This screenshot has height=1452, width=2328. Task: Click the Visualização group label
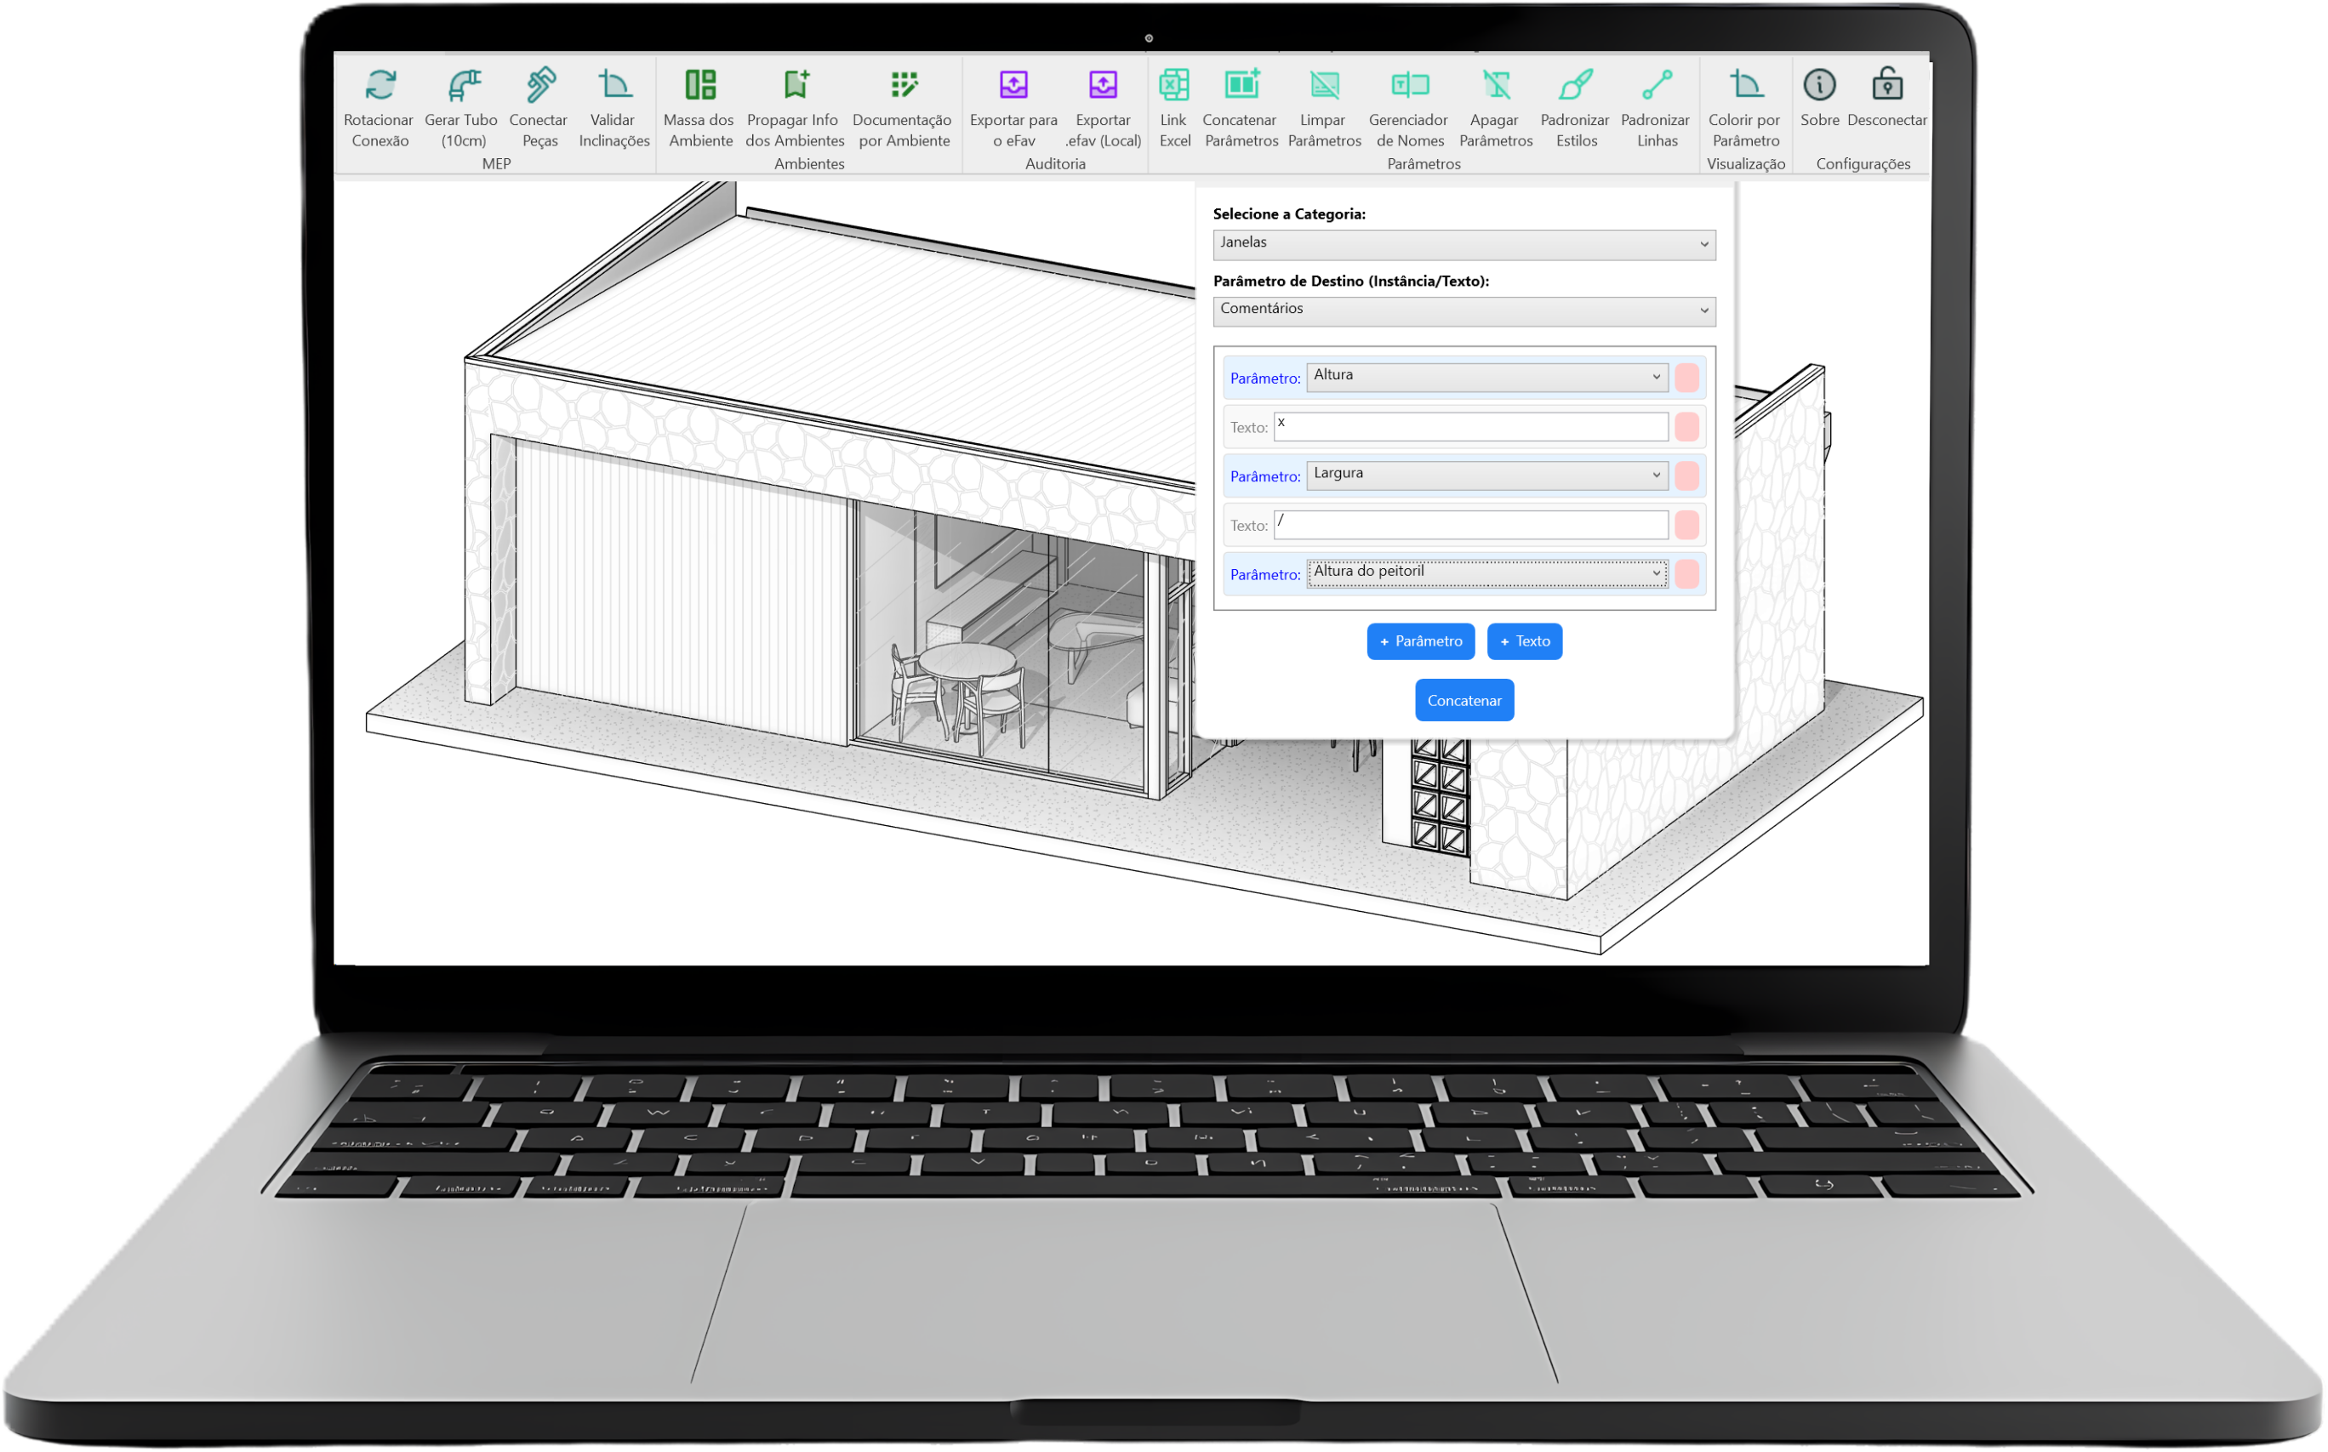pyautogui.click(x=1747, y=164)
